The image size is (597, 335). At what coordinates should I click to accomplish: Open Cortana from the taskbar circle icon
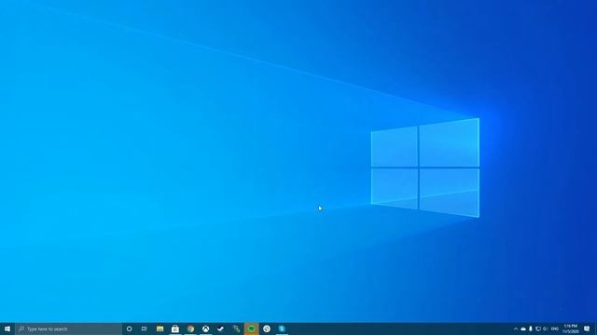(129, 328)
